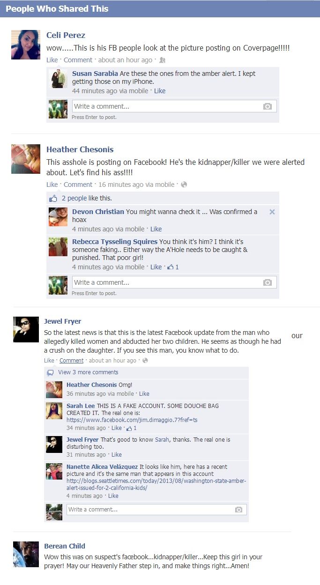Click globe privacy icon on Heather Chesonis post
Screen dimensions: 320x585
pos(184,185)
